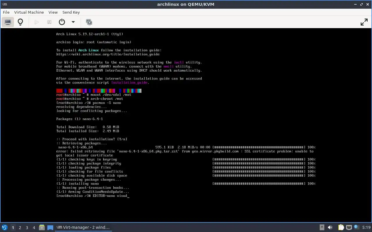Select the Virt-manager taskbar button
Image resolution: width=372 pixels, height=232 pixels.
pos(83,227)
